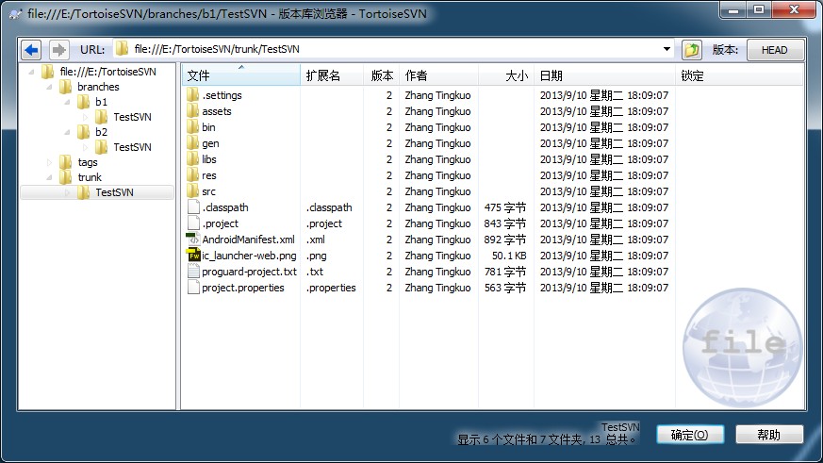Click the .xml extension cell
Image resolution: width=823 pixels, height=463 pixels.
click(x=316, y=240)
